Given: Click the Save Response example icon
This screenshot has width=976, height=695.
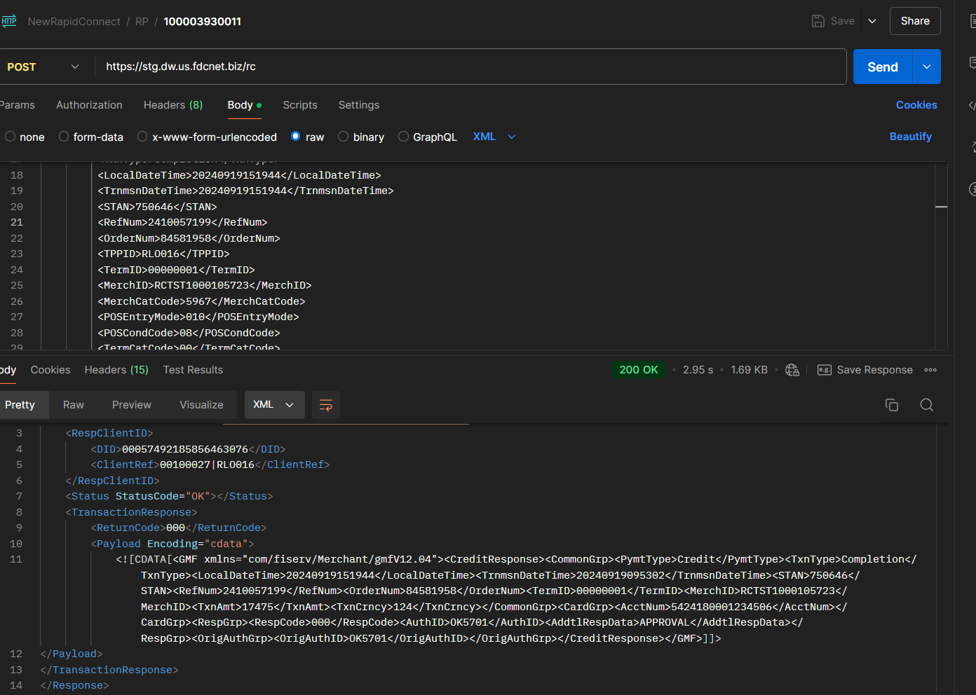Looking at the screenshot, I should click(825, 370).
